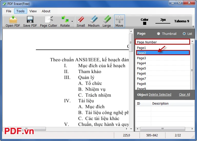Screen dimensions: 197x141
Task: Select the List radio button
Action: pos(184,34)
